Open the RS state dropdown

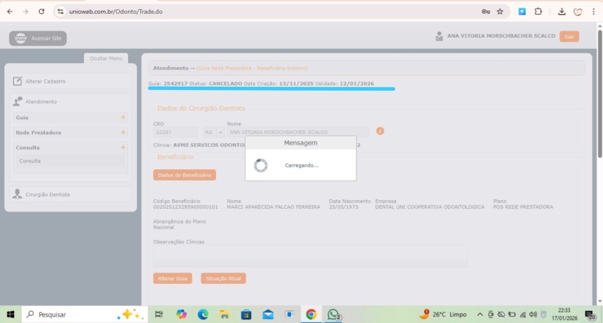[x=214, y=132]
